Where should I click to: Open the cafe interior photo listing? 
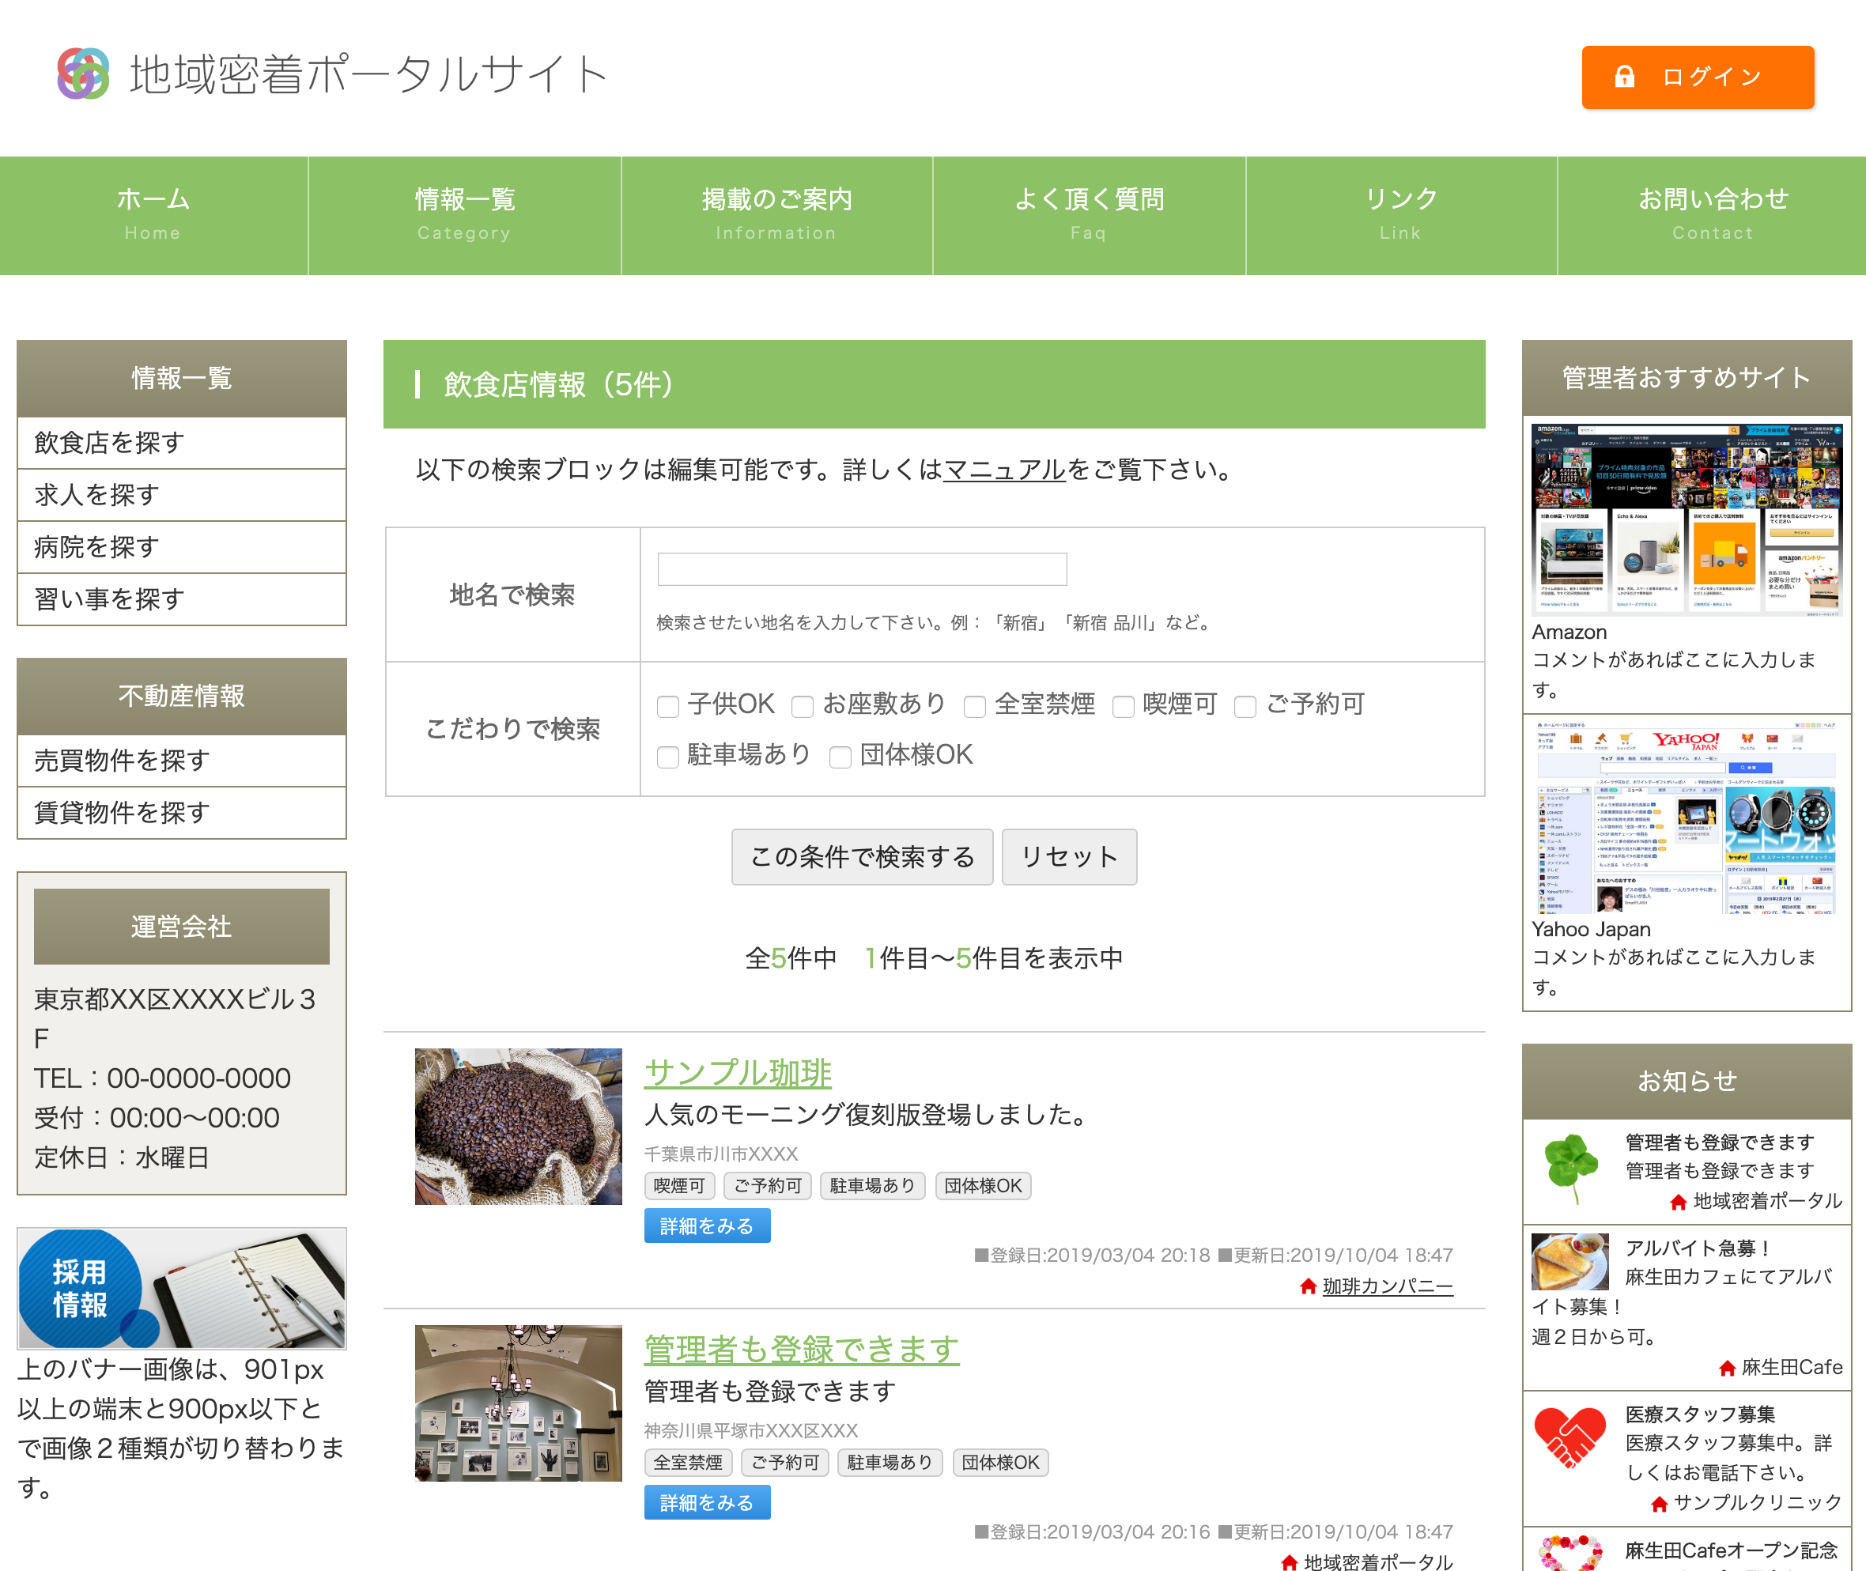pyautogui.click(x=519, y=1403)
